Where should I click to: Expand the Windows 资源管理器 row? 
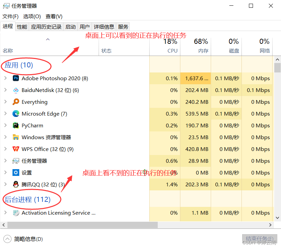click(x=5, y=137)
